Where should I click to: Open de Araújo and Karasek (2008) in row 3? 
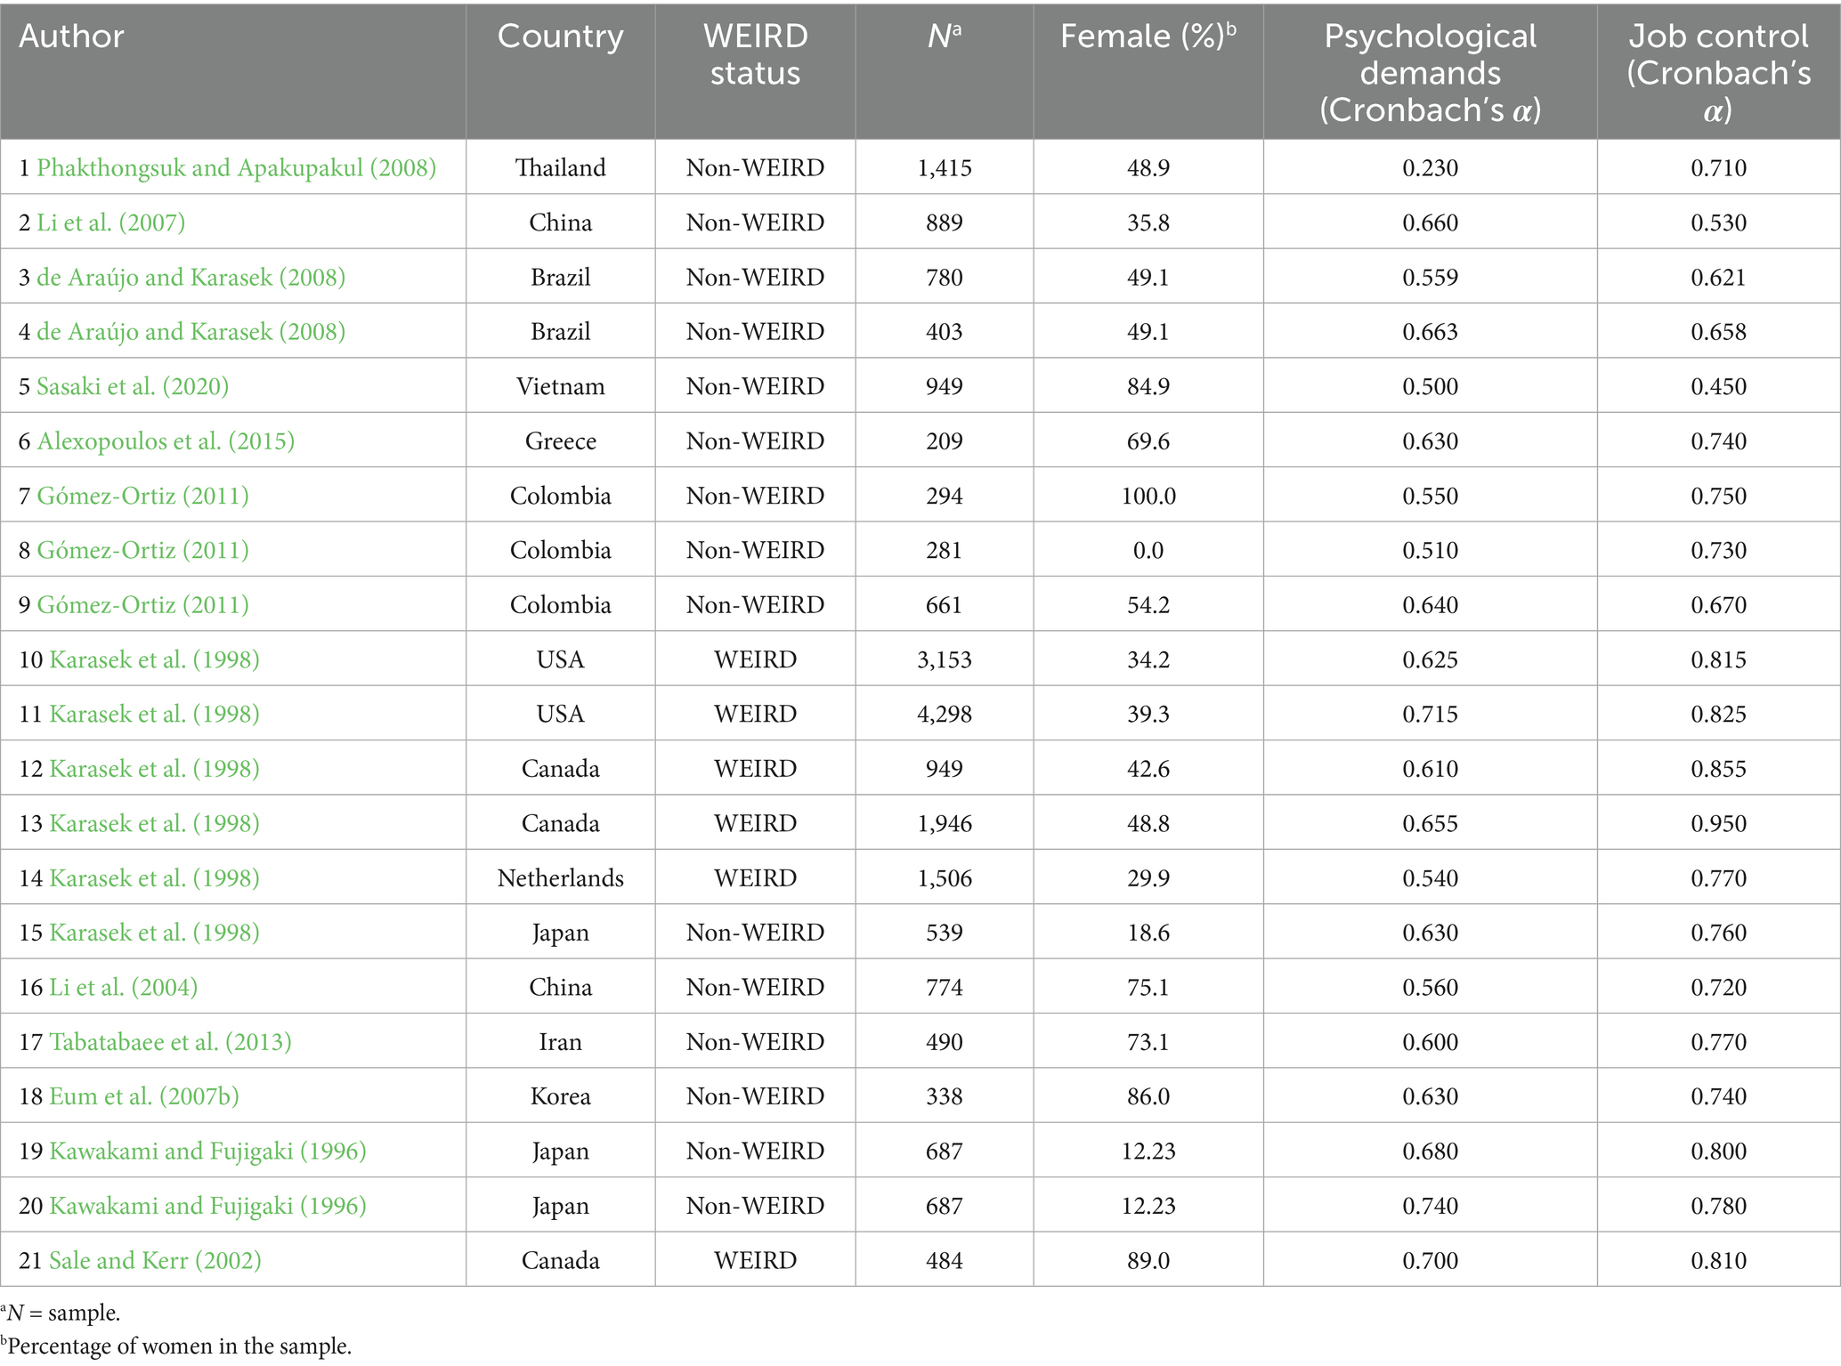click(x=191, y=278)
